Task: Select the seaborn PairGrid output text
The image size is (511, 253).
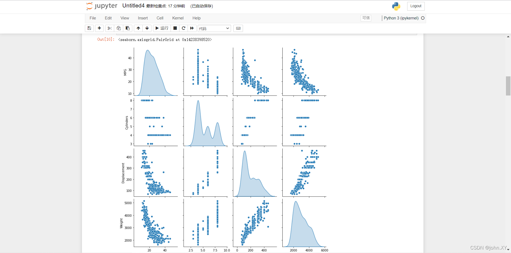Action: coord(165,40)
